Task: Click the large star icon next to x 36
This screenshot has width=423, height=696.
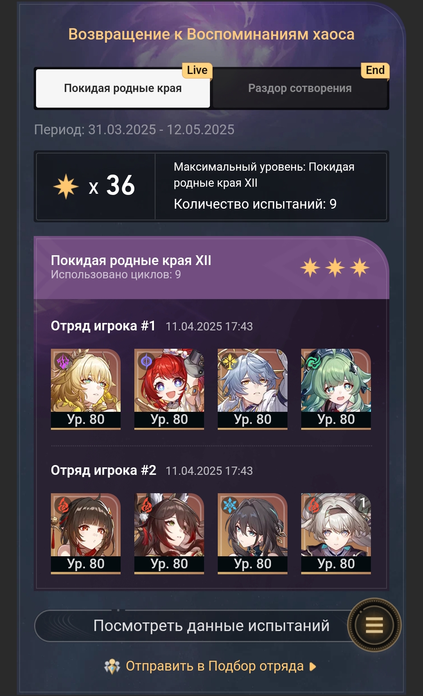Action: click(x=66, y=186)
